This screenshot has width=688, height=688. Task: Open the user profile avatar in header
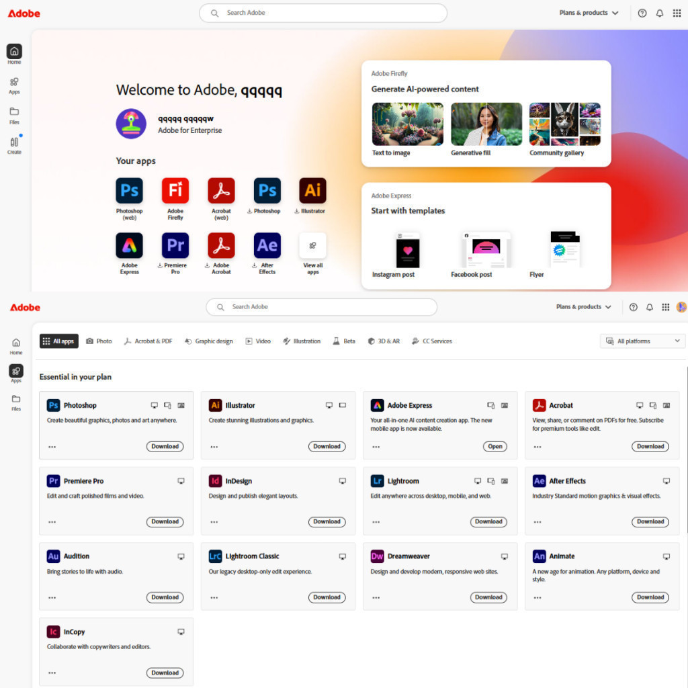click(x=681, y=307)
